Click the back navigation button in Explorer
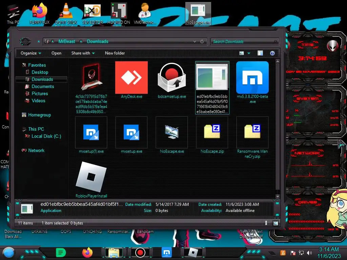Screen dimensions: 347x260 (25, 41)
